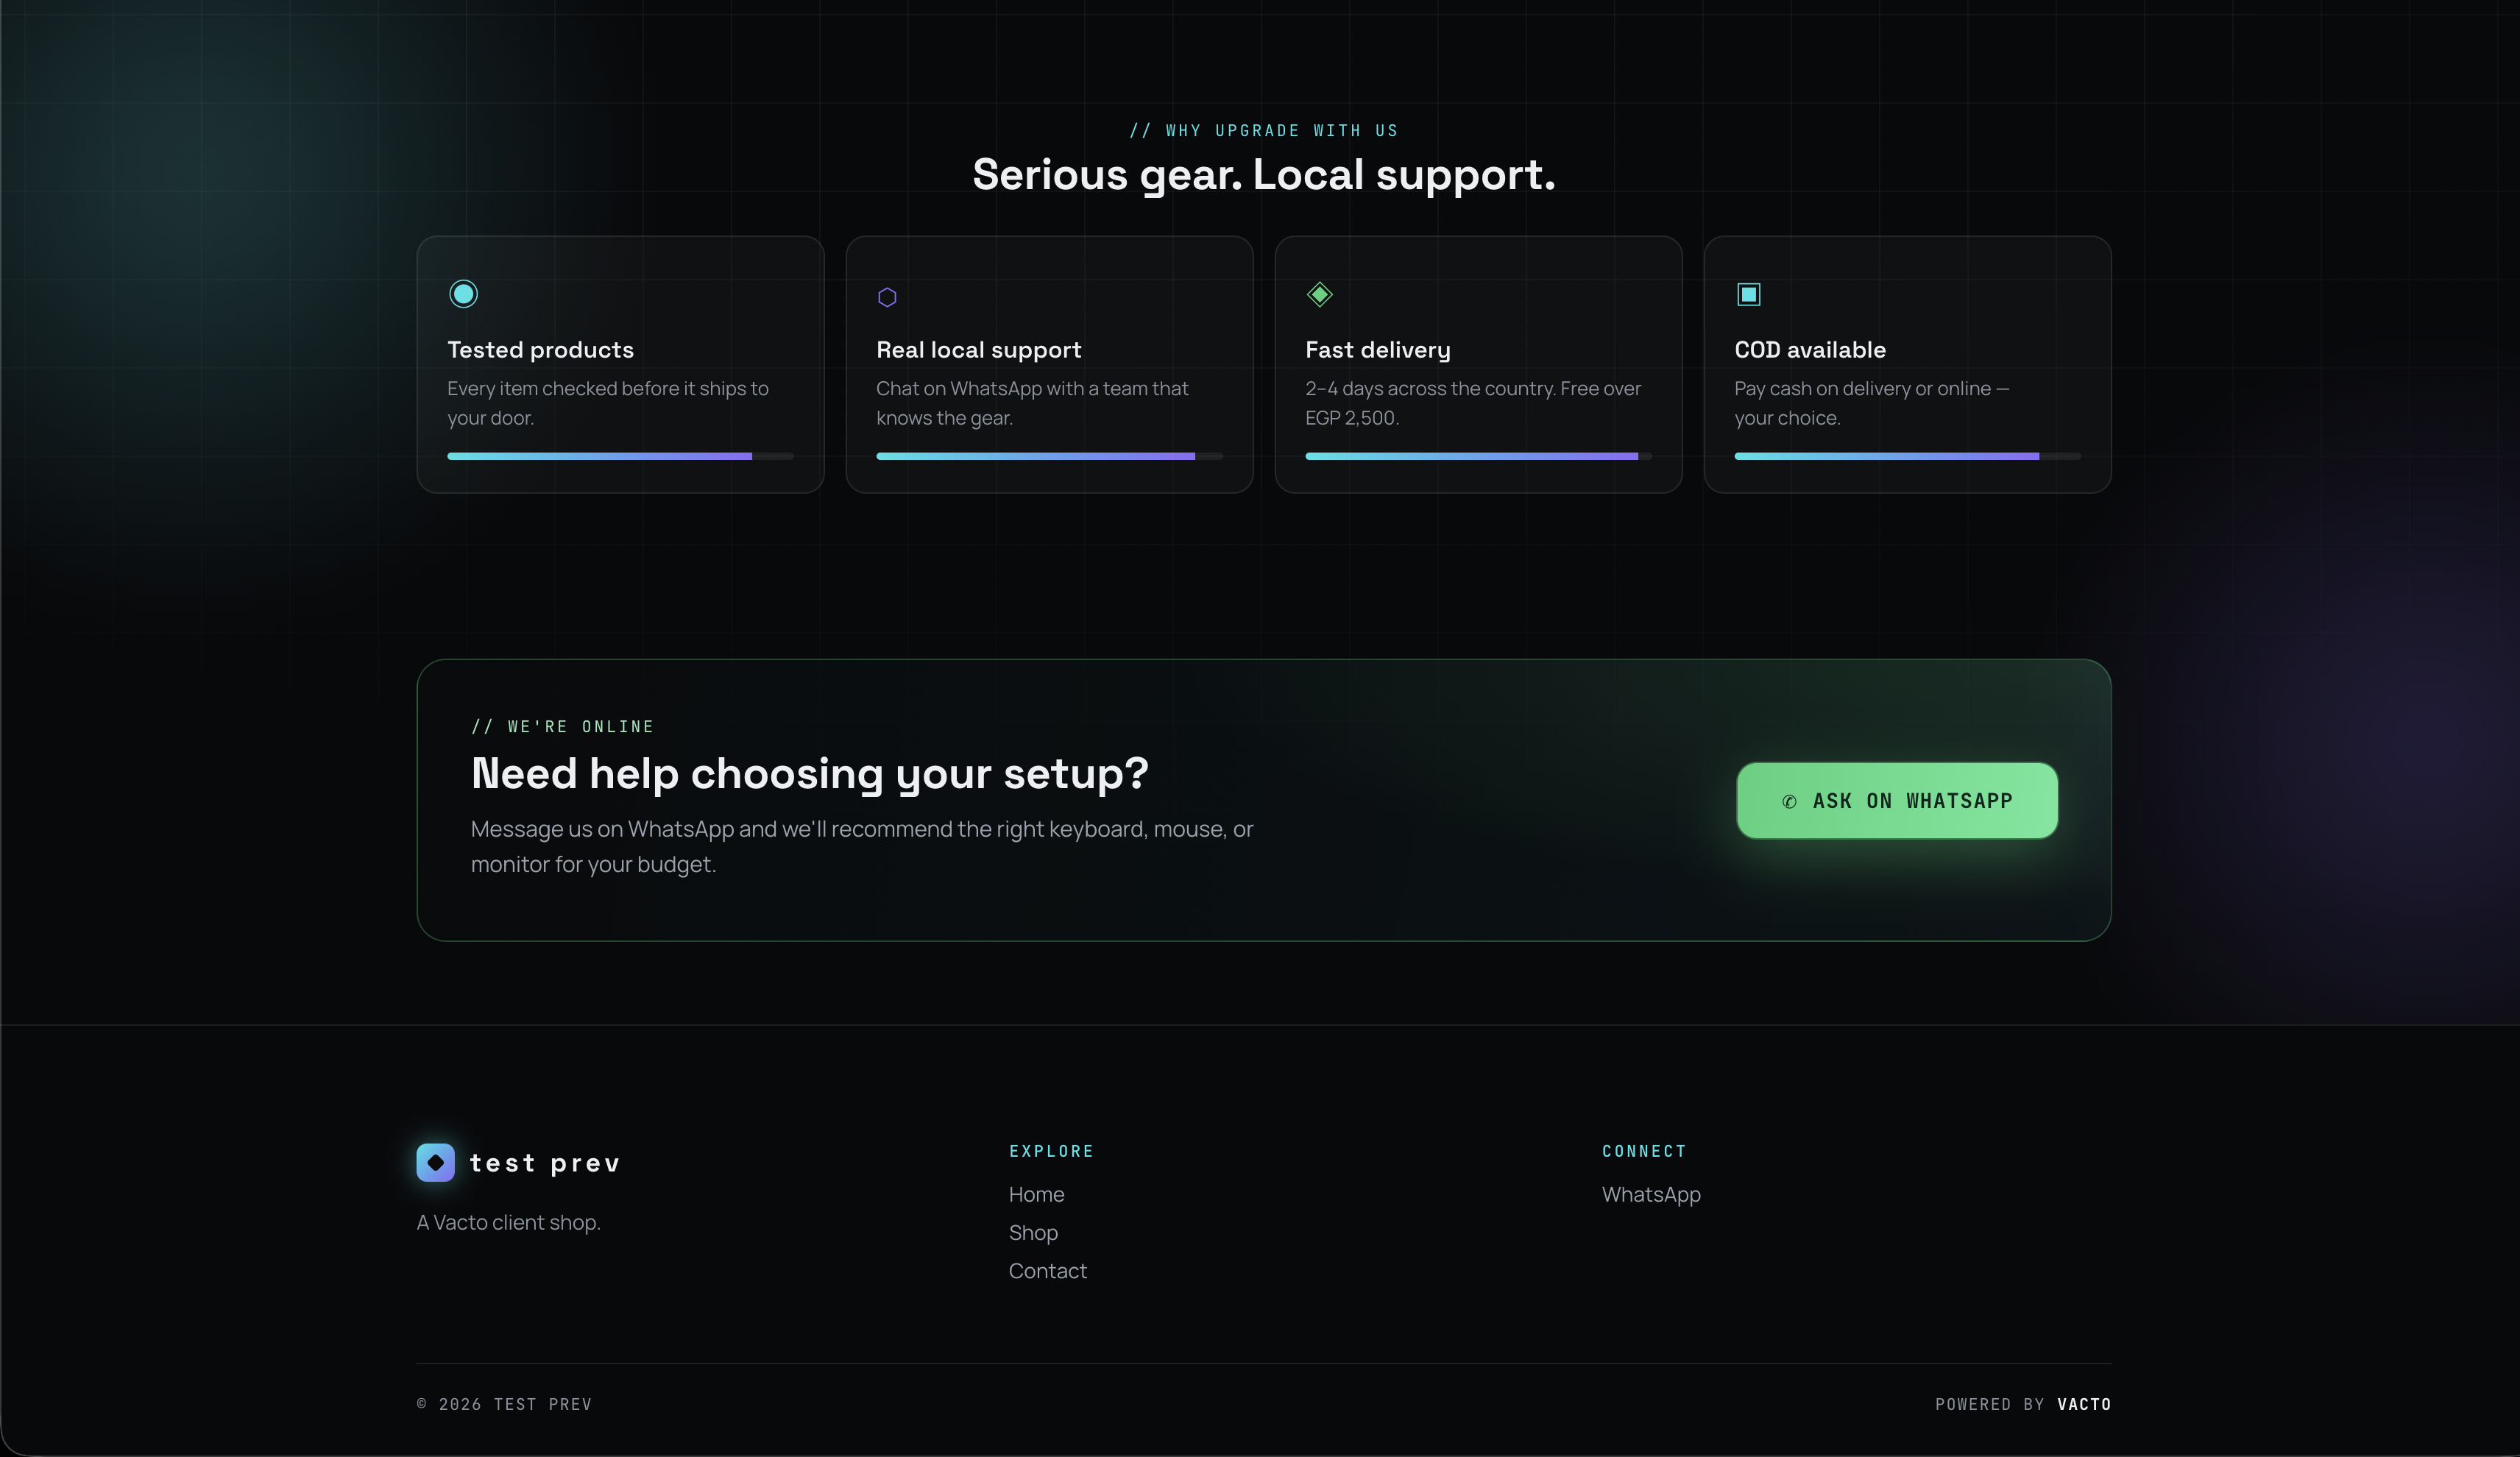Click the Tested products card title
Image resolution: width=2520 pixels, height=1457 pixels.
click(x=540, y=350)
